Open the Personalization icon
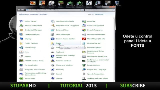160x90 pixels. (21, 65)
